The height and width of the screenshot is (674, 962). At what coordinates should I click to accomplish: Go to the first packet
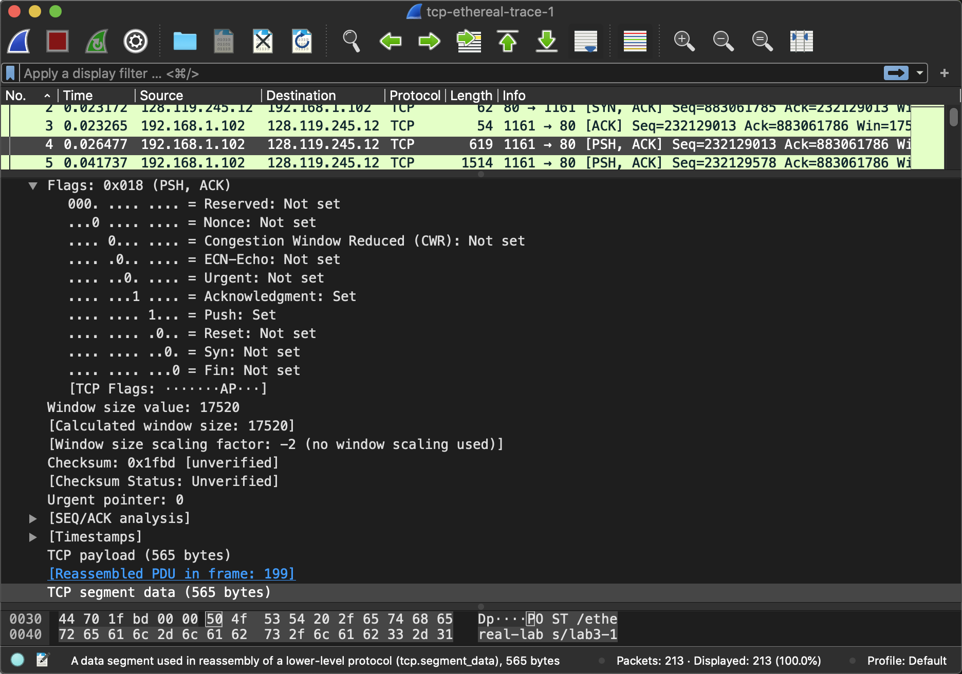click(508, 41)
